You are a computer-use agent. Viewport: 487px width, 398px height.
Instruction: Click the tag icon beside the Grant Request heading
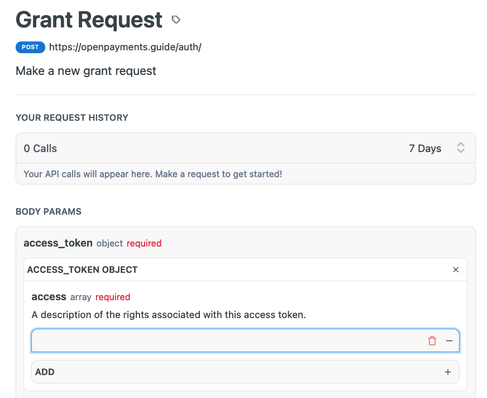[176, 20]
